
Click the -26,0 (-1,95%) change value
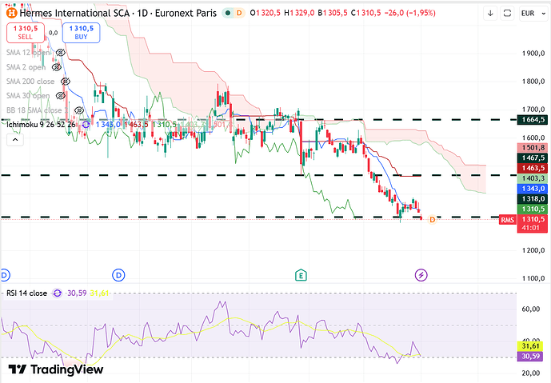coord(410,14)
